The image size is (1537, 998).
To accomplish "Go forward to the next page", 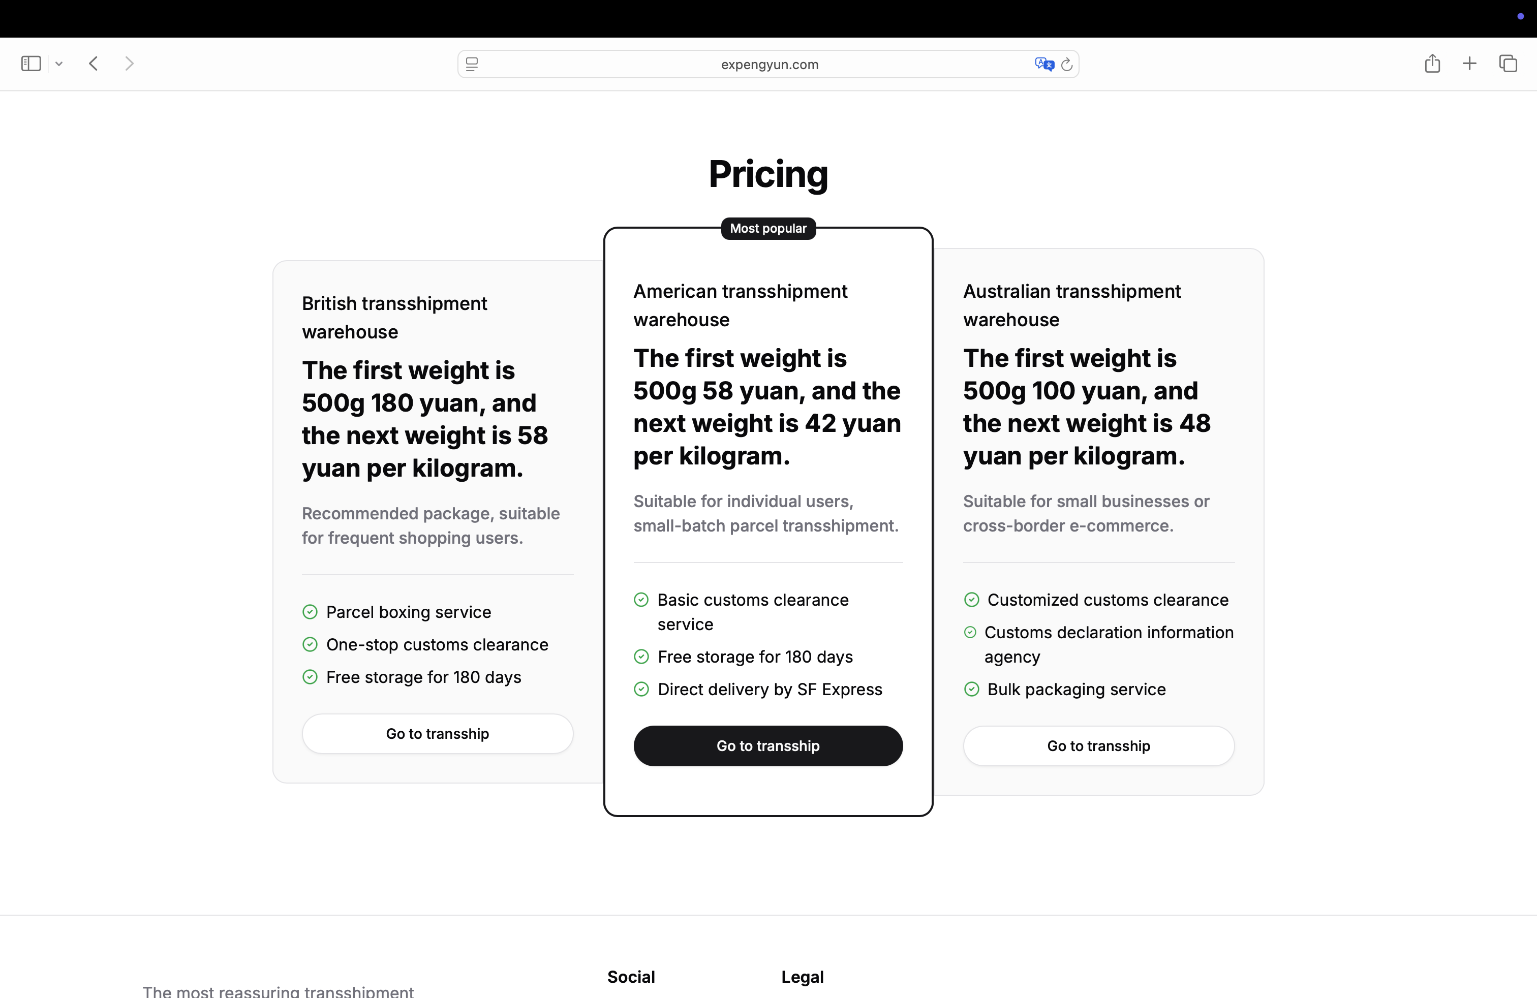I will point(129,63).
